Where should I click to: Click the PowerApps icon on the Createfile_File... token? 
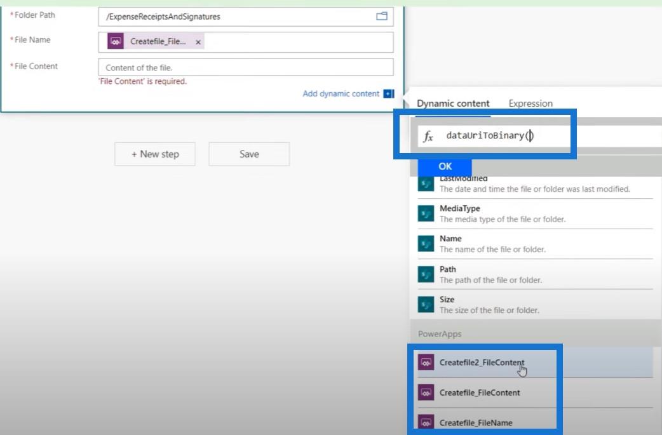[x=115, y=41]
